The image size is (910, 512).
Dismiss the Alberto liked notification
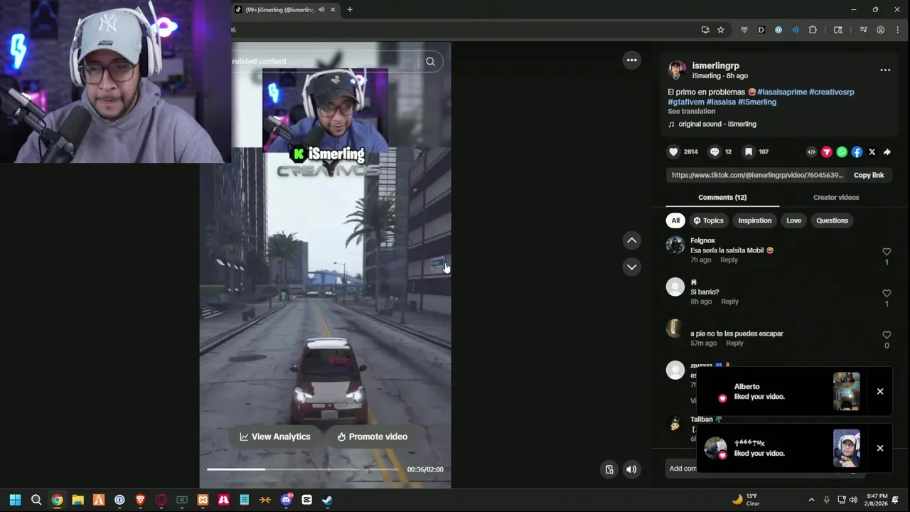pyautogui.click(x=880, y=391)
